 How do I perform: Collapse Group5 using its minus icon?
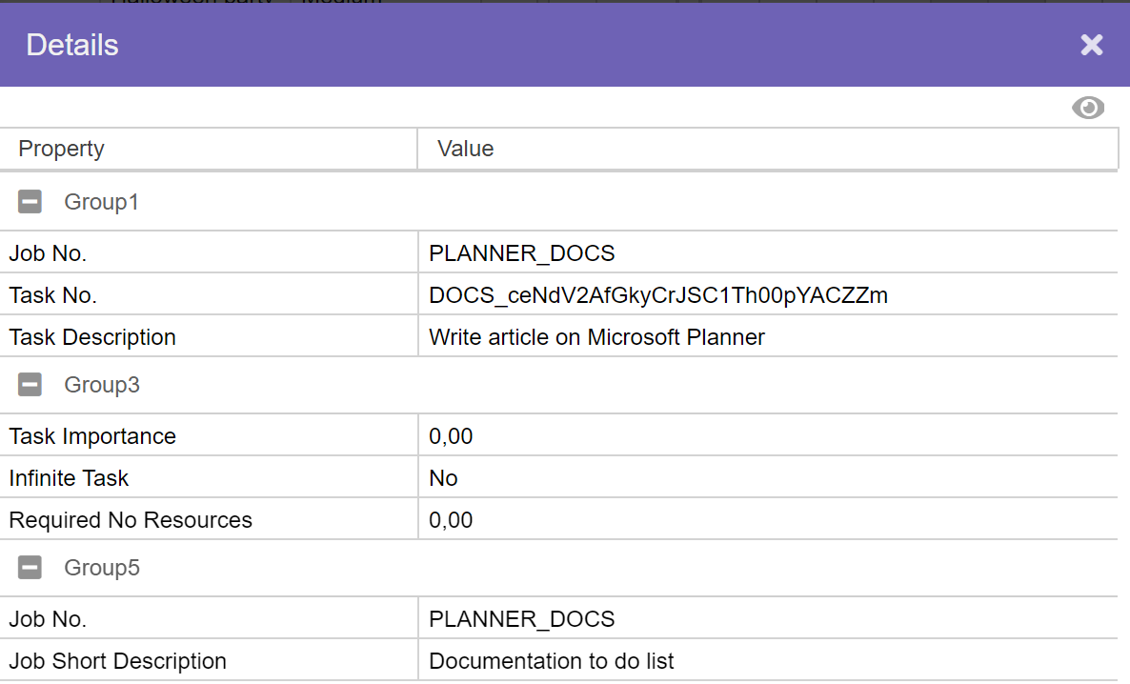(30, 568)
